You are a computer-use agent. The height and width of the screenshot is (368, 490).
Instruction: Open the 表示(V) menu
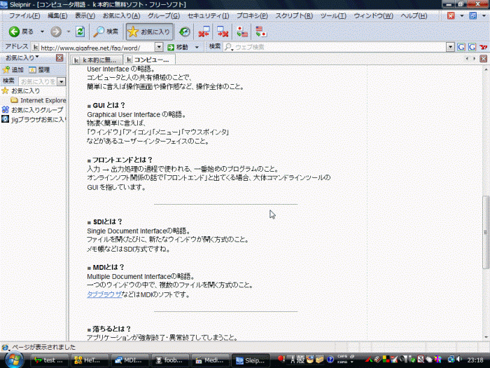pos(85,15)
